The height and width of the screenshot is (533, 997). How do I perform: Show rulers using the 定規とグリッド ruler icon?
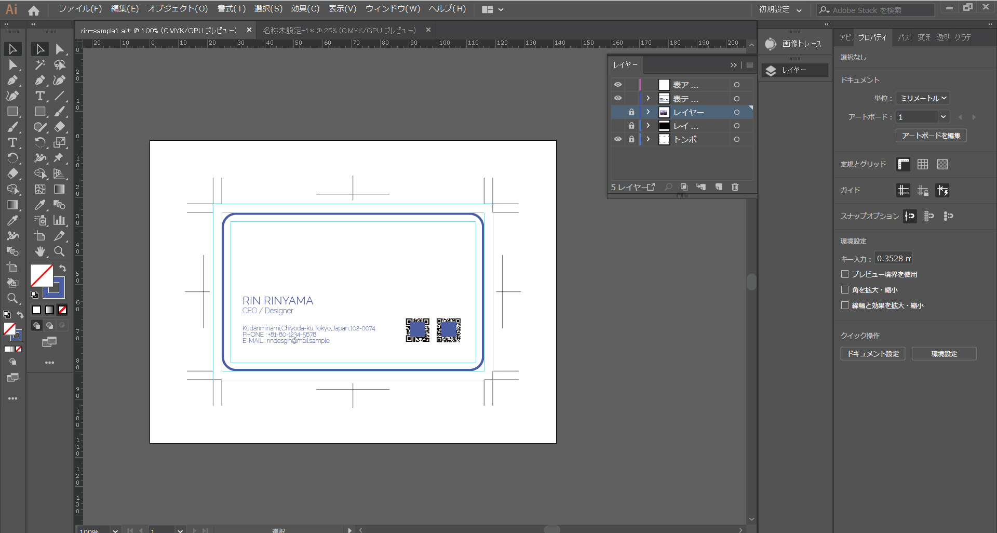pos(904,164)
